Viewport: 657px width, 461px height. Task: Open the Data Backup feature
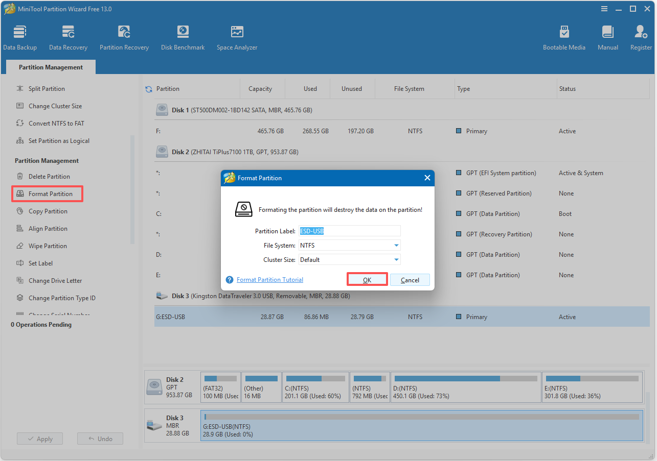point(20,37)
